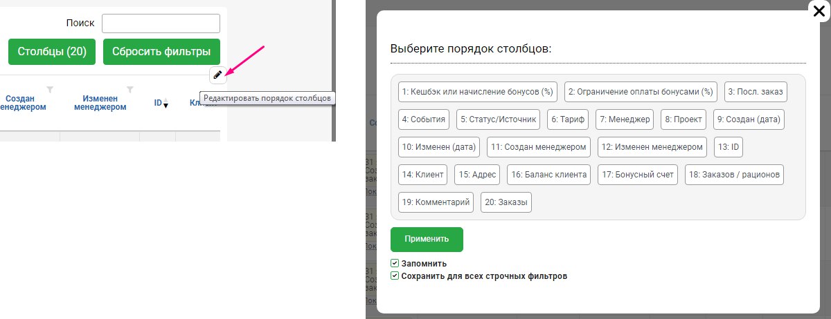Click the pencil icon to edit column order

tap(217, 75)
